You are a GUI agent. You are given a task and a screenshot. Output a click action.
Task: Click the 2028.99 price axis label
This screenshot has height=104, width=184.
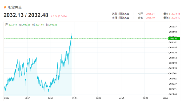coord(173,63)
